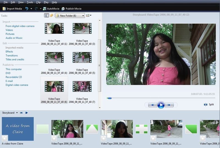Click the Import Media button

click(x=12, y=9)
